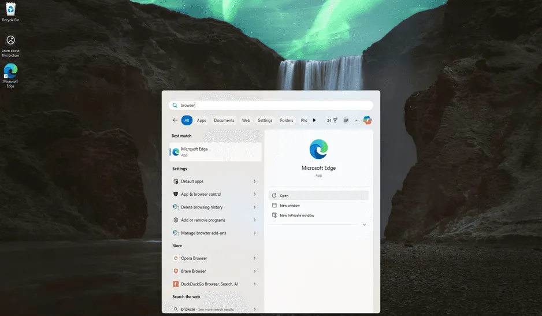Screen dimensions: 542x316
Task: Expand more Edge actions with down chevron
Action: tap(365, 225)
